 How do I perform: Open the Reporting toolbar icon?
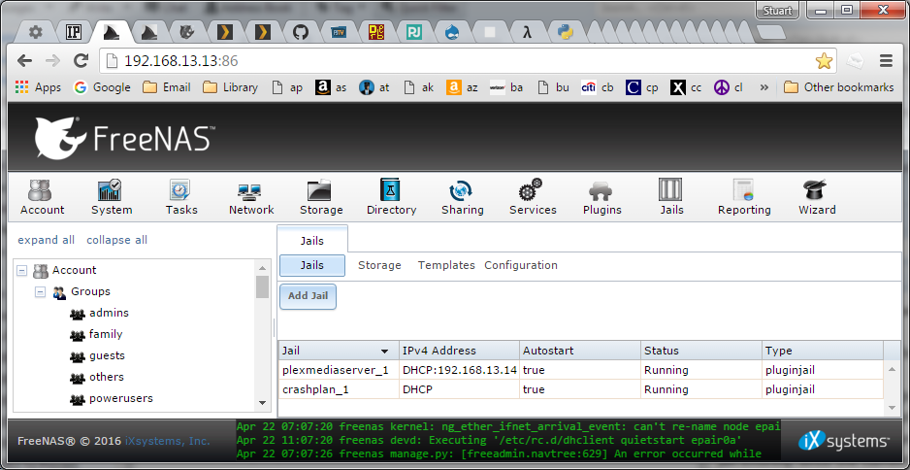744,197
